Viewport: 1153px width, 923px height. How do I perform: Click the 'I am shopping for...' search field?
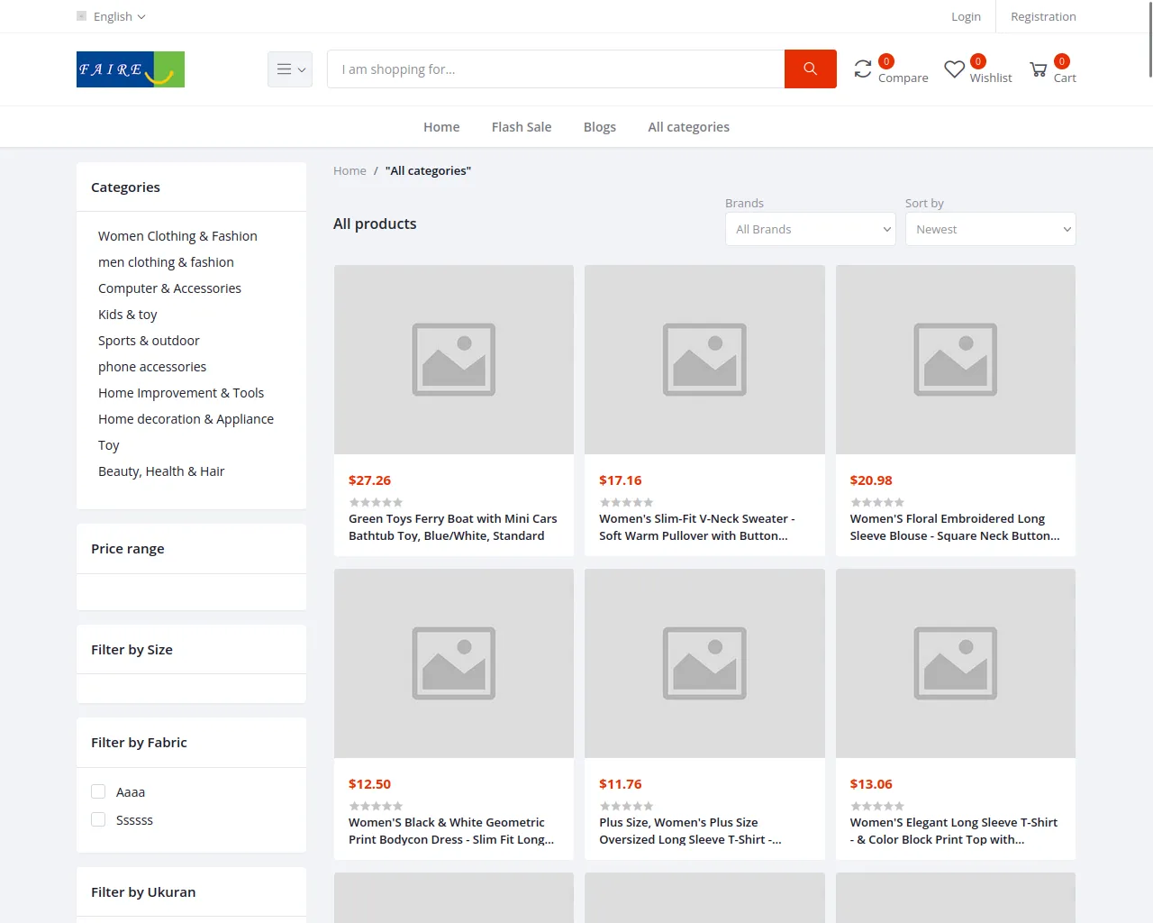coord(556,69)
